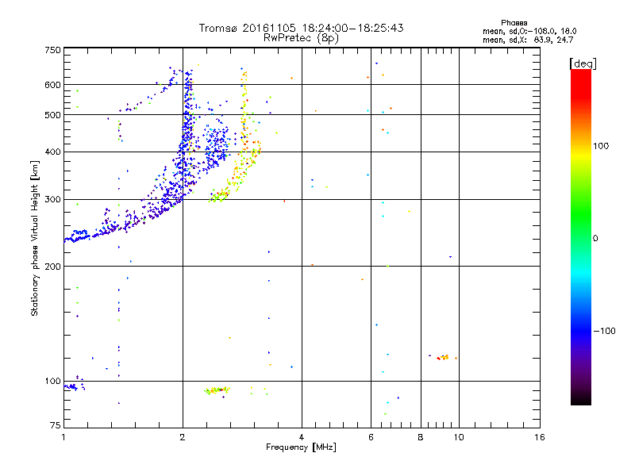Screen dimensions: 635x476
Task: Click y-axis tick label '75'
Action: [55, 425]
